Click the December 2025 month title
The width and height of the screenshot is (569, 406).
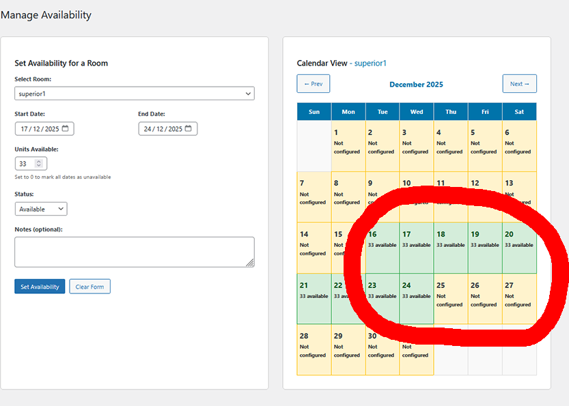tap(416, 85)
